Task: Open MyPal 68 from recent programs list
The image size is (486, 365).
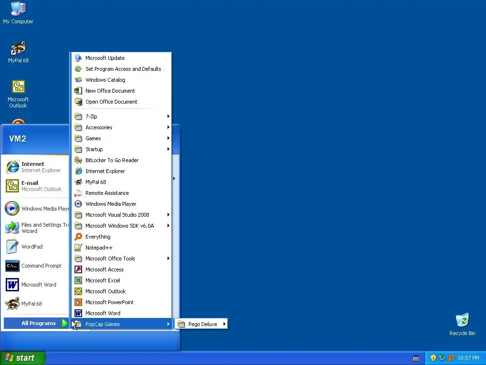Action: pyautogui.click(x=36, y=304)
